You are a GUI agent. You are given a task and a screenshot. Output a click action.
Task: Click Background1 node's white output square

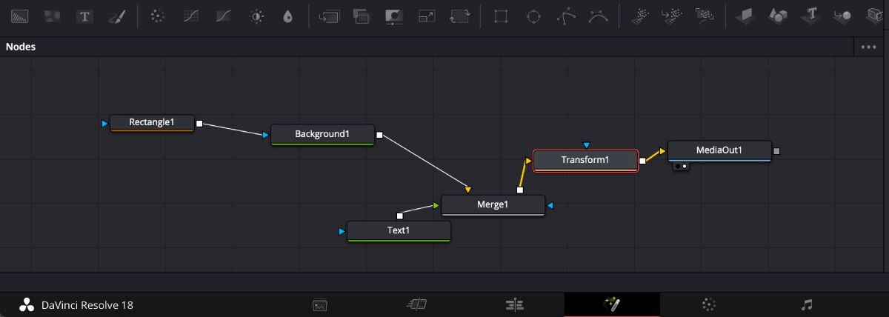coord(379,135)
